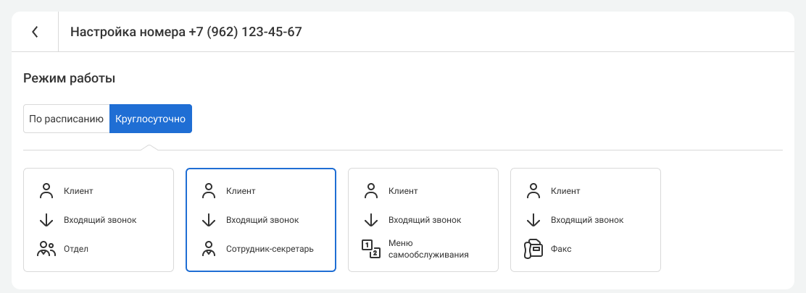Click incoming call arrow in Факс card
806x293 pixels.
(533, 220)
